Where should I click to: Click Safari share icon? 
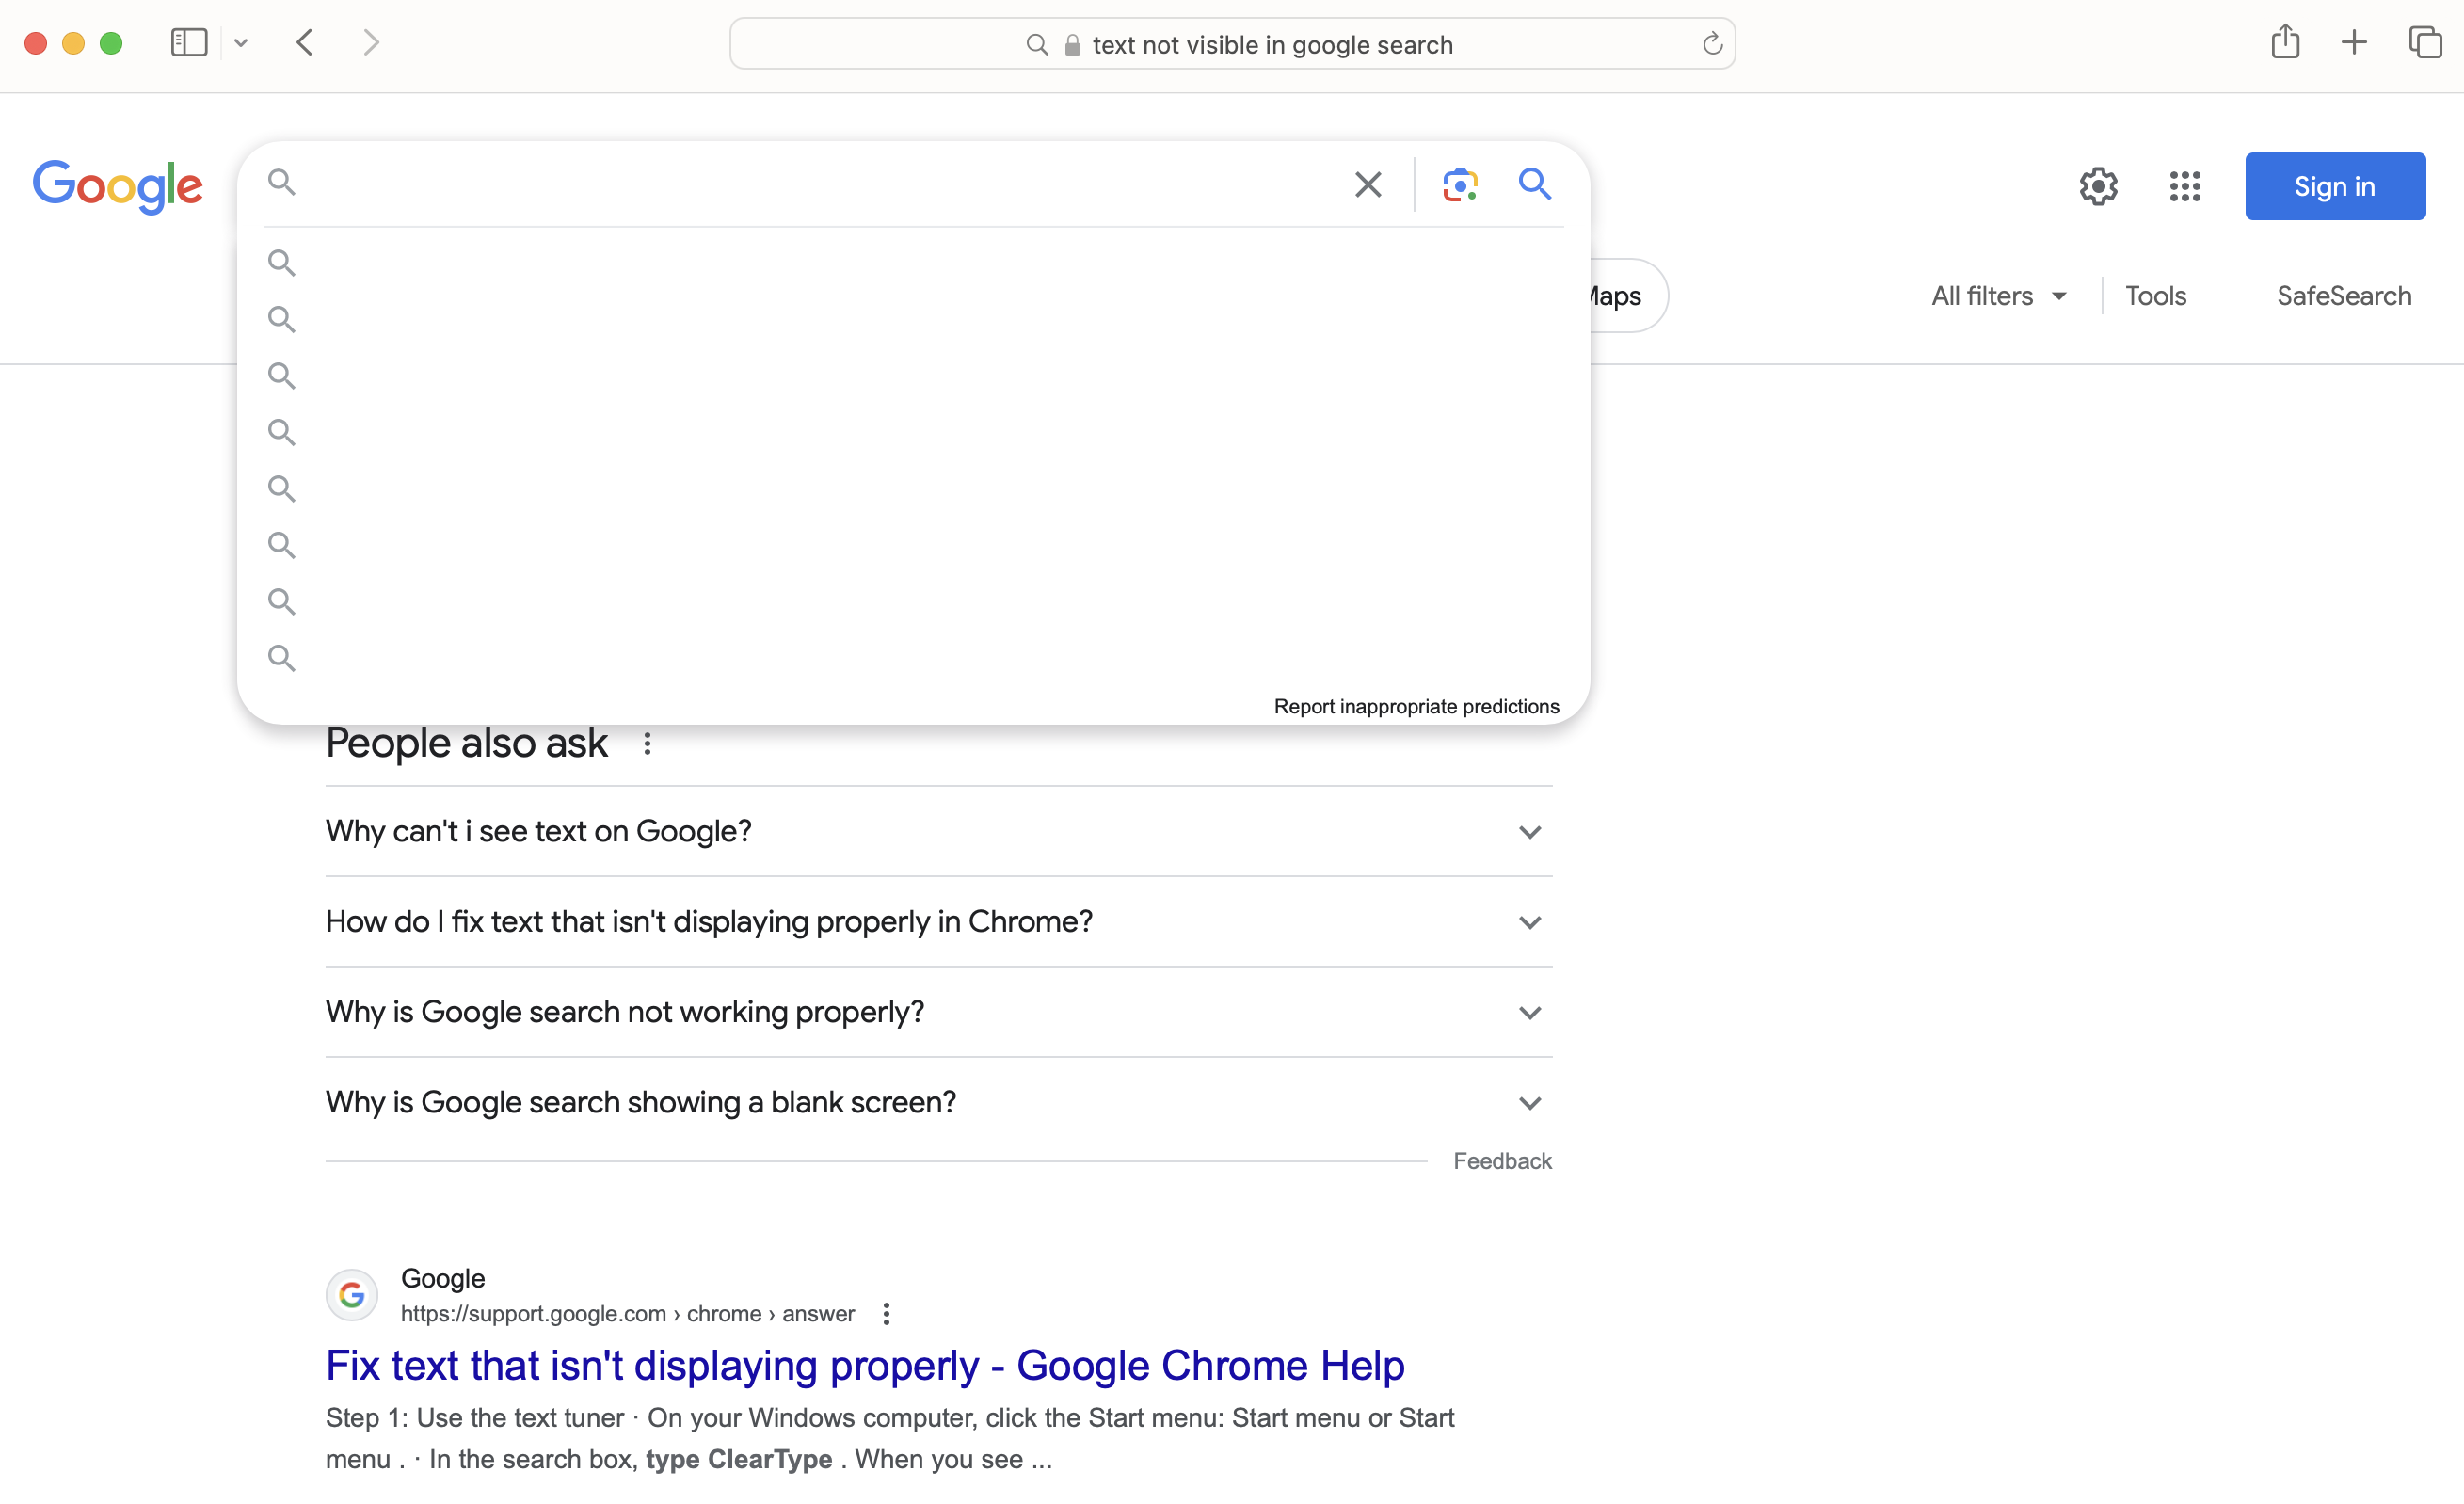[2284, 43]
